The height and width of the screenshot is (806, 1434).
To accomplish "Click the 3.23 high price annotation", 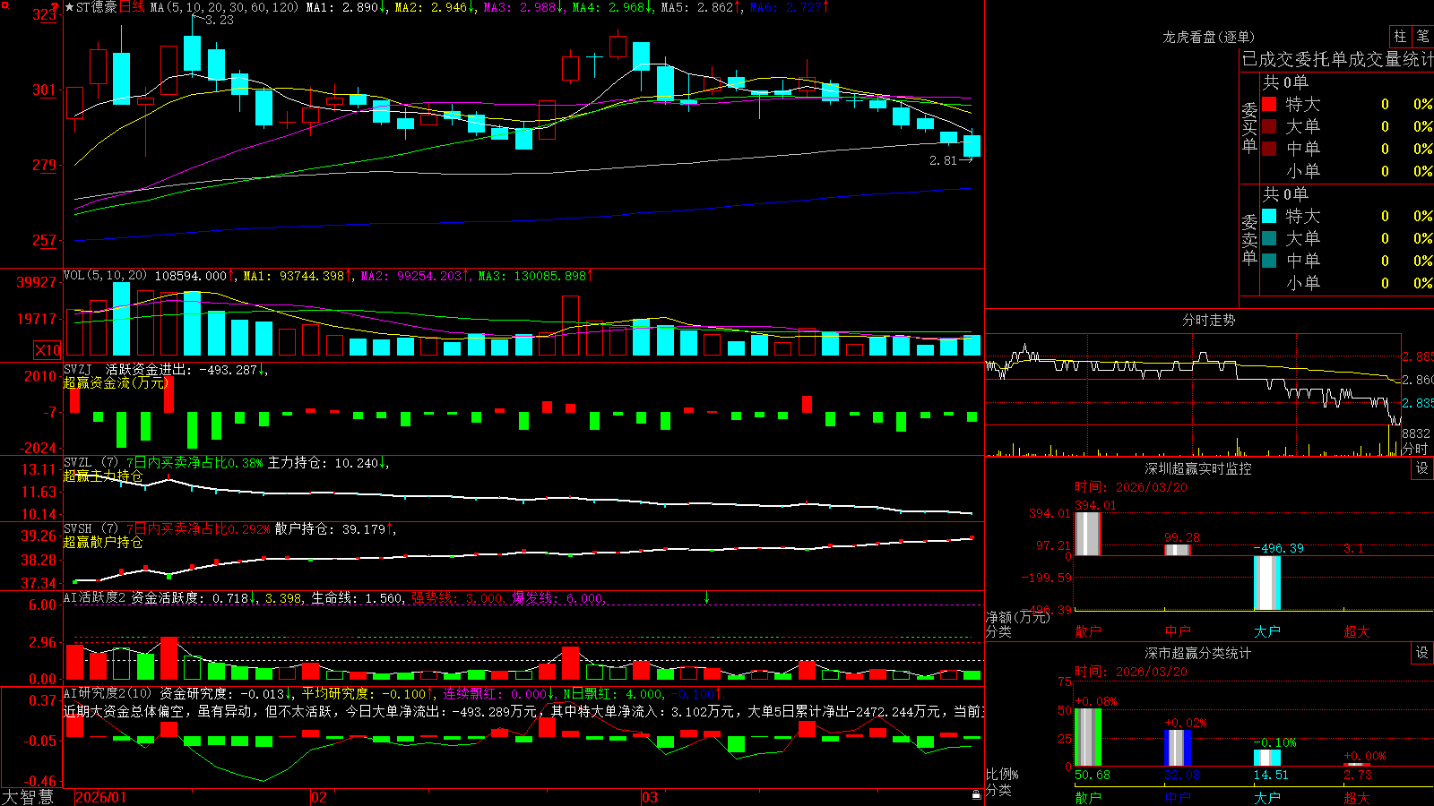I will (220, 20).
